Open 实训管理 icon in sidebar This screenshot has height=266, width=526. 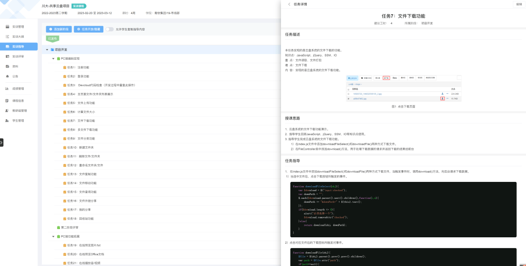(7, 26)
